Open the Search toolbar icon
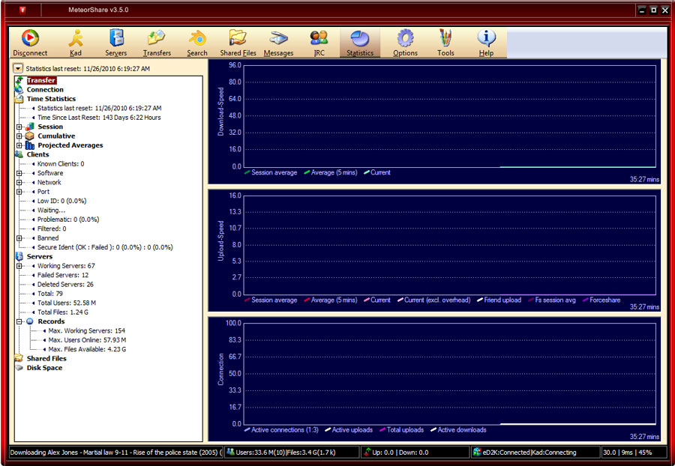Image resolution: width=675 pixels, height=466 pixels. click(x=197, y=42)
